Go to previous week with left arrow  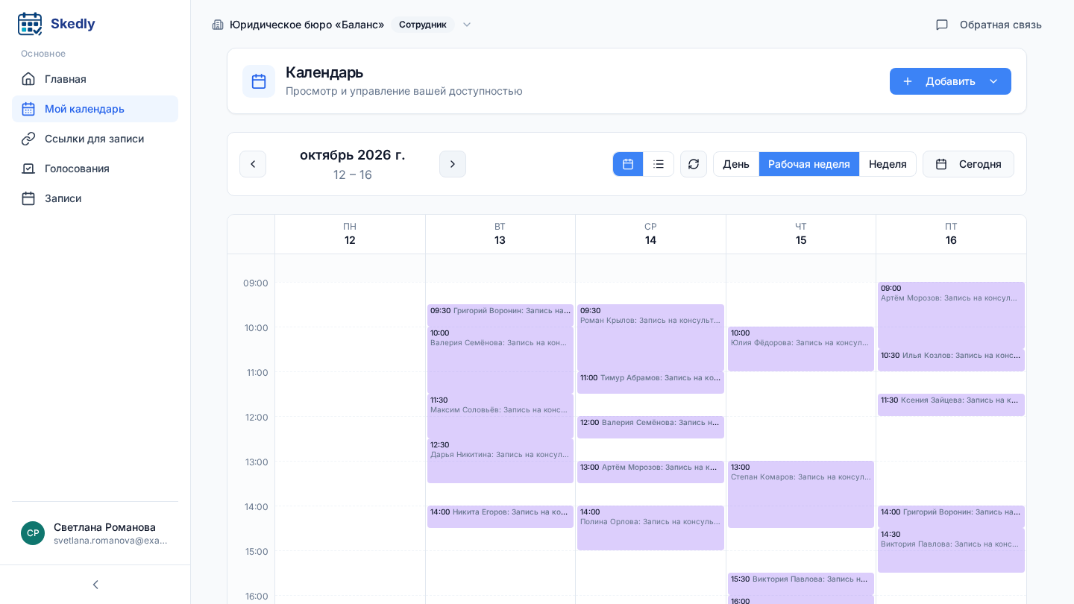pos(253,164)
